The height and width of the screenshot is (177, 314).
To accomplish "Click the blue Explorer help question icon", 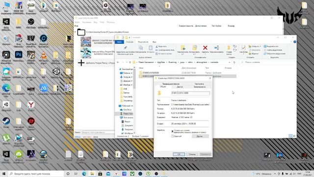I will (x=294, y=42).
